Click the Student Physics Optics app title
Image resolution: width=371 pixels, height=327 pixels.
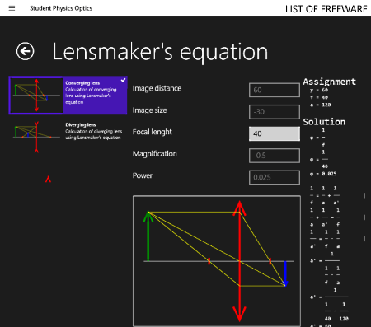pos(61,8)
